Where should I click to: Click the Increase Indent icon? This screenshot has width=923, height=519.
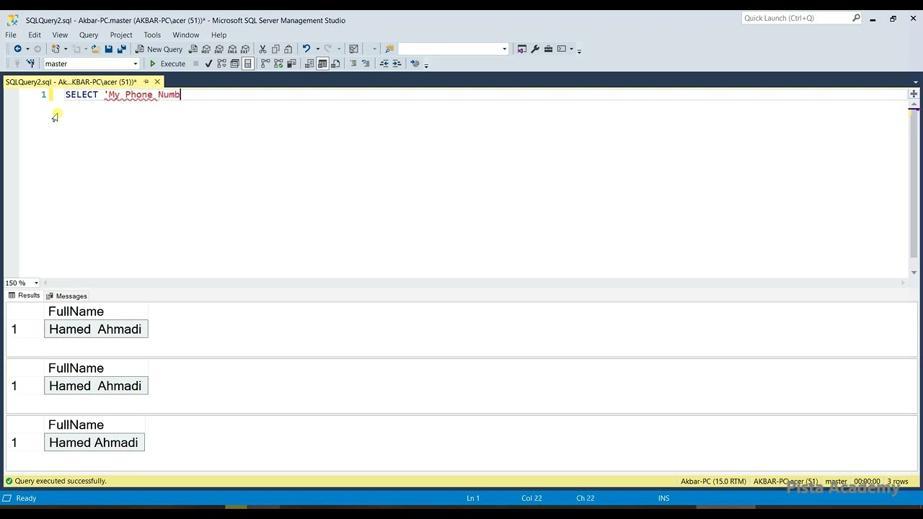tap(397, 63)
